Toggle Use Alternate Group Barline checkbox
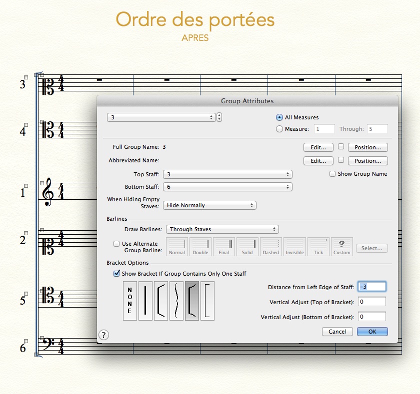This screenshot has width=420, height=394. point(116,244)
